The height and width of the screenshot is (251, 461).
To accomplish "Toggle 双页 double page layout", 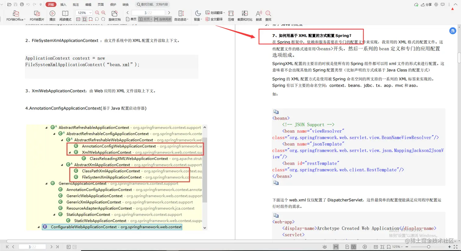I will (x=145, y=19).
